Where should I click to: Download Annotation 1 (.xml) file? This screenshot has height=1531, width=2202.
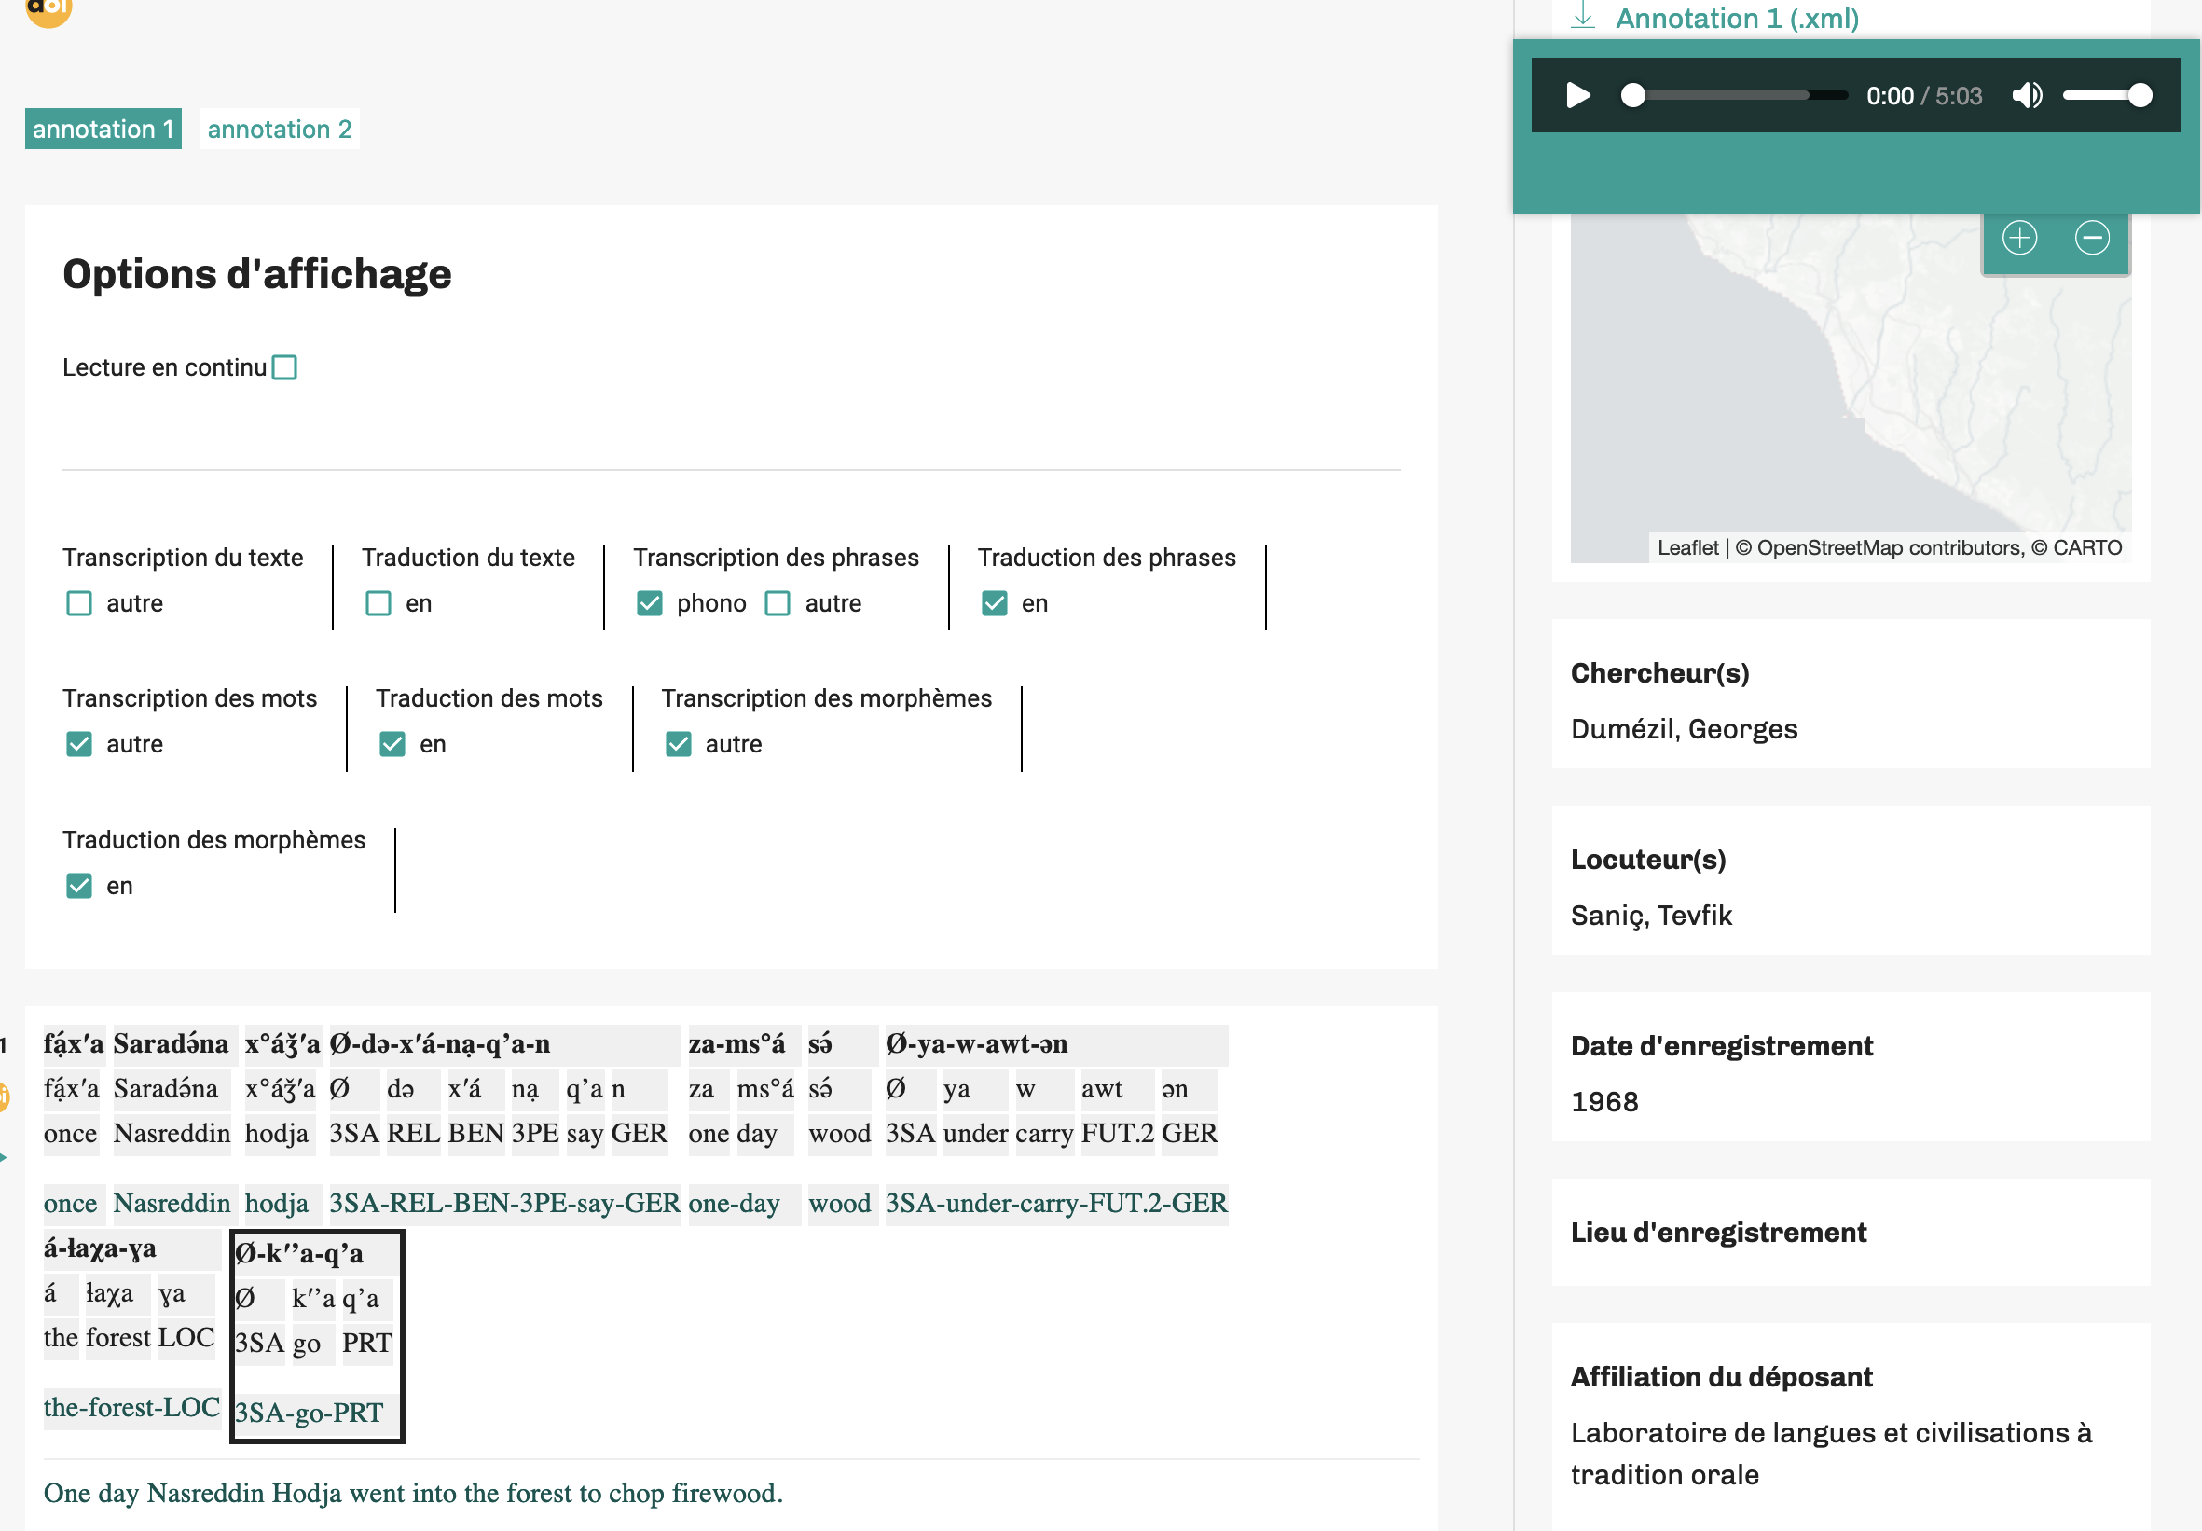(1737, 18)
